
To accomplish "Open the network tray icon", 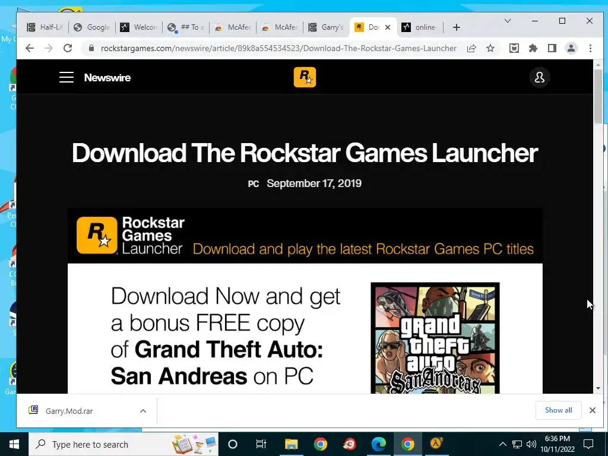I will coord(517,444).
